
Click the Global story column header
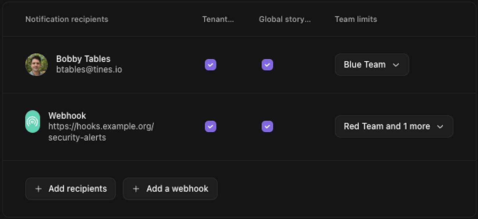coord(285,19)
